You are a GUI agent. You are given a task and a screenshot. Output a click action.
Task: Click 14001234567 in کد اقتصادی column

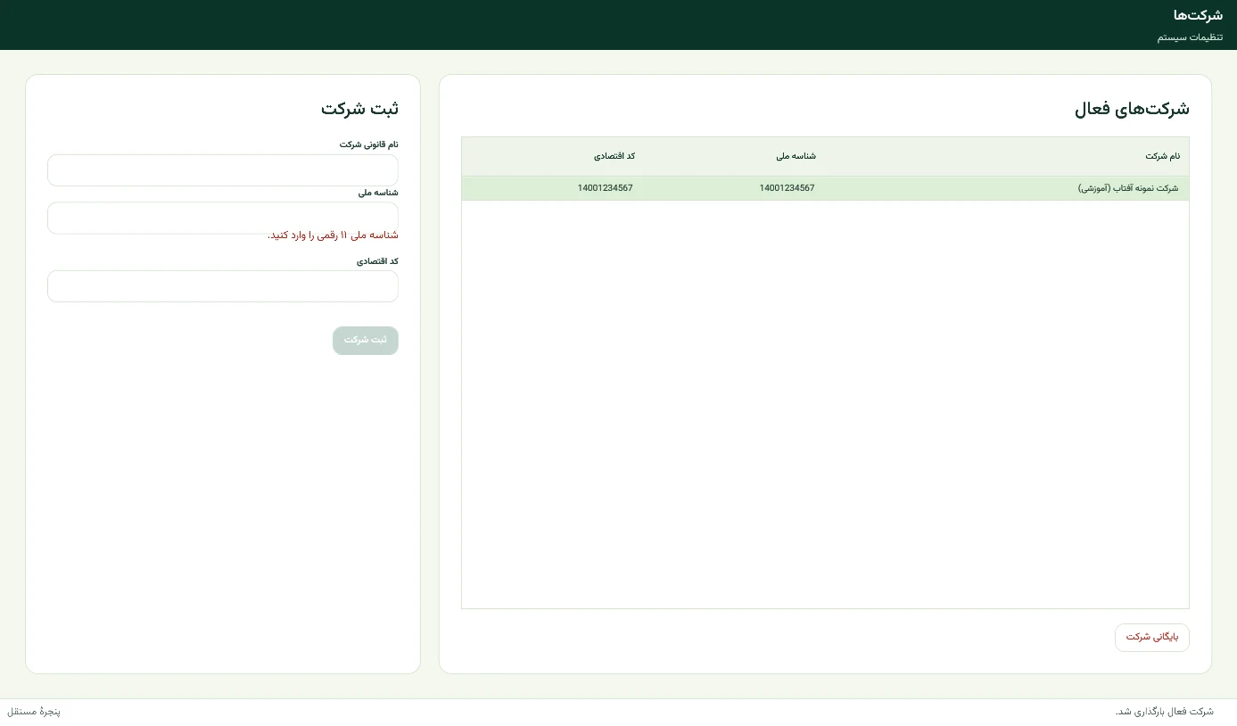[605, 188]
